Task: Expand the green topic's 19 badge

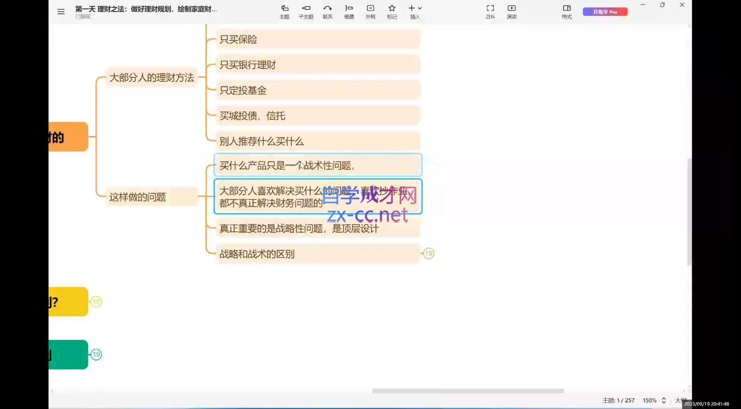Action: click(96, 354)
